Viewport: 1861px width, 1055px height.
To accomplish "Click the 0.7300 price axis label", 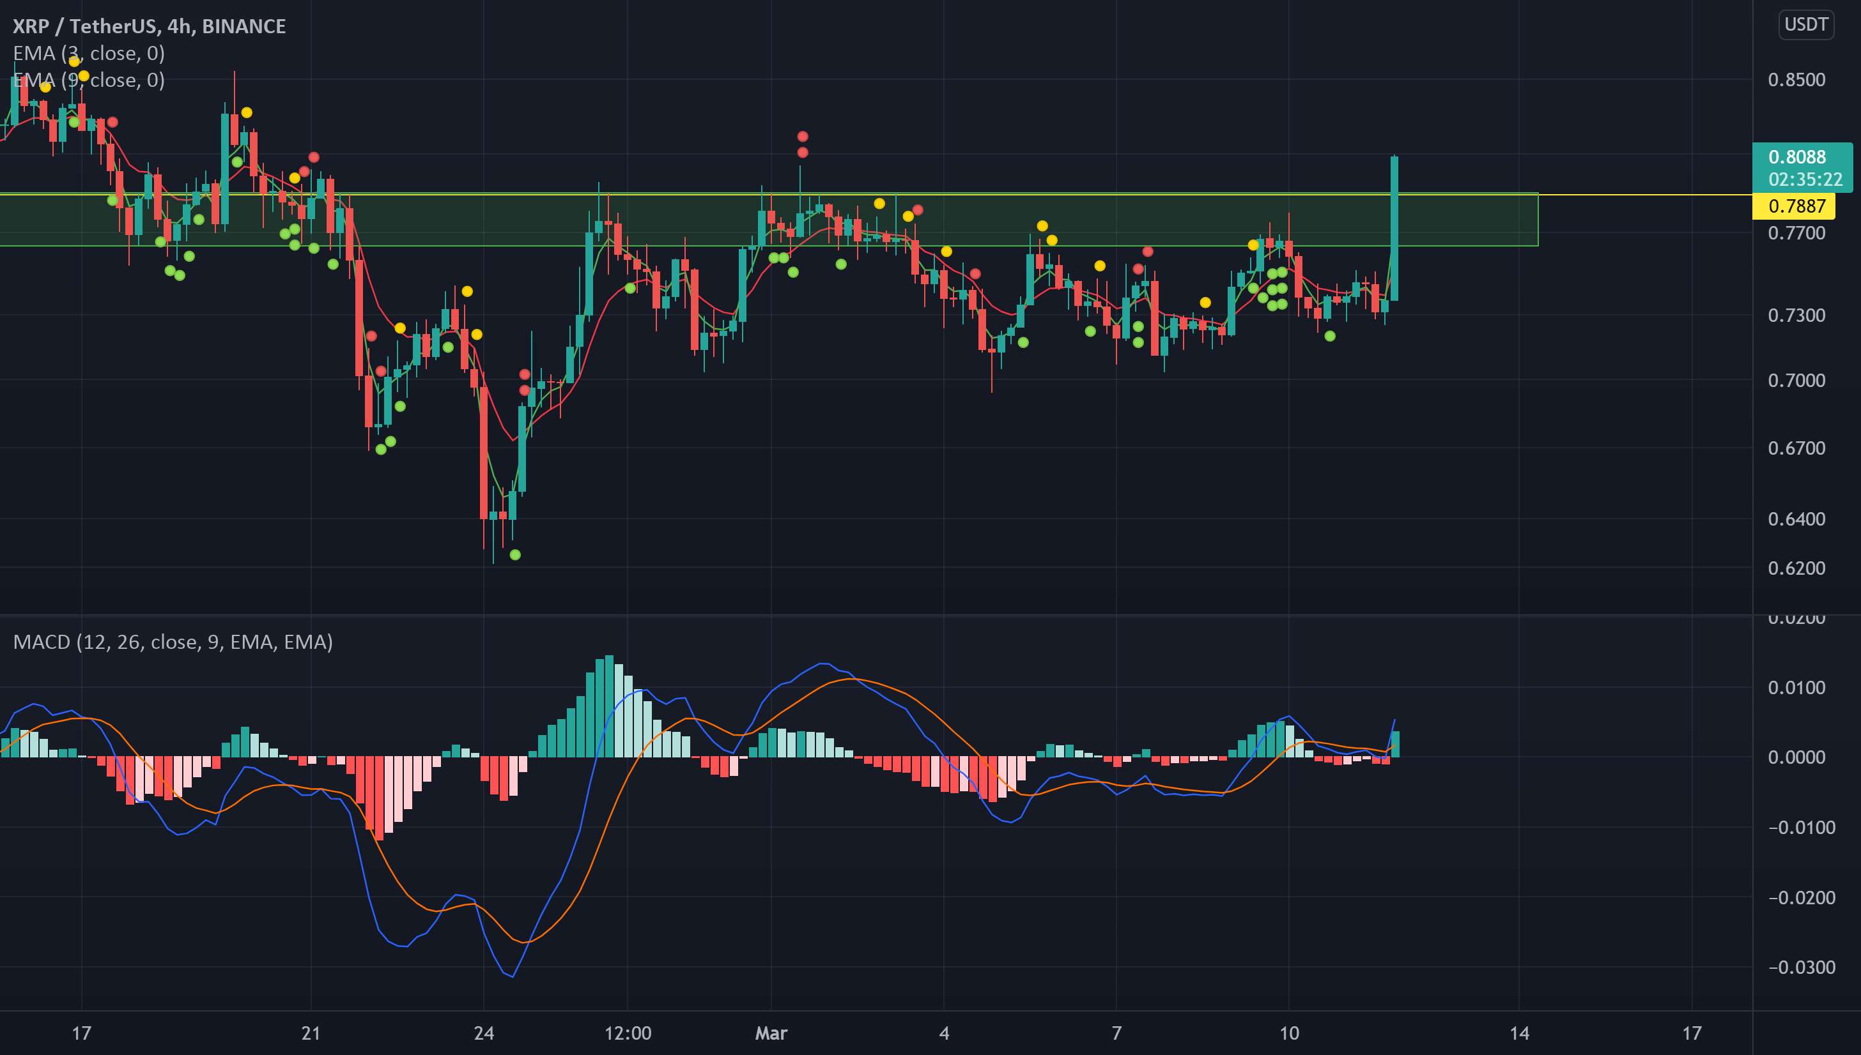I will tap(1796, 315).
